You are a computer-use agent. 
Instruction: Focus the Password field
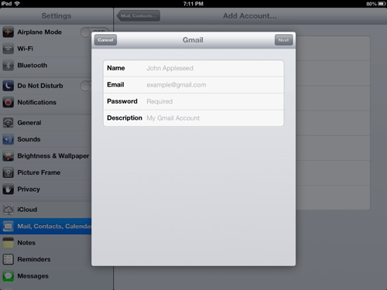193,101
